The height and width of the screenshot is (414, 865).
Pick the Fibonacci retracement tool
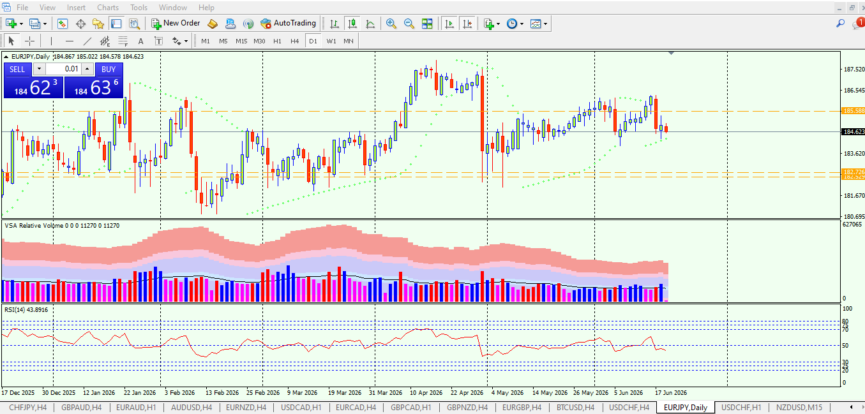pos(123,41)
